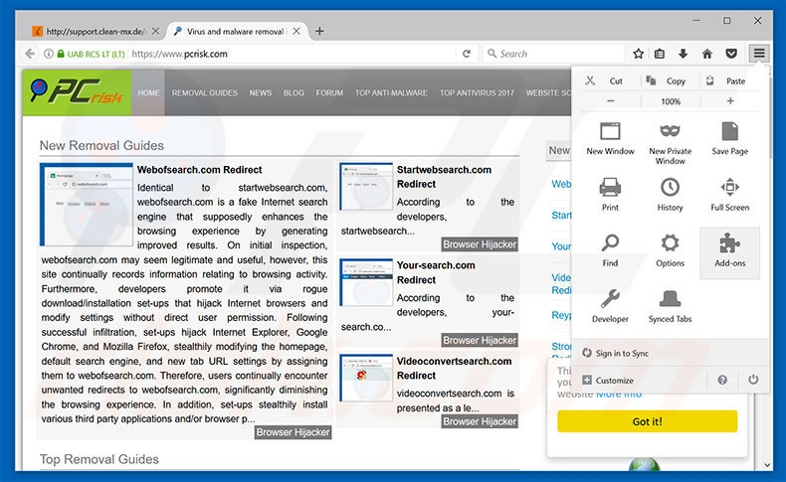Click the Save Page icon
Image resolution: width=786 pixels, height=482 pixels.
click(730, 131)
